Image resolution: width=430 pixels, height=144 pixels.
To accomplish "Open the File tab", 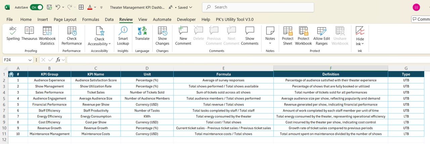I will 10,19.
